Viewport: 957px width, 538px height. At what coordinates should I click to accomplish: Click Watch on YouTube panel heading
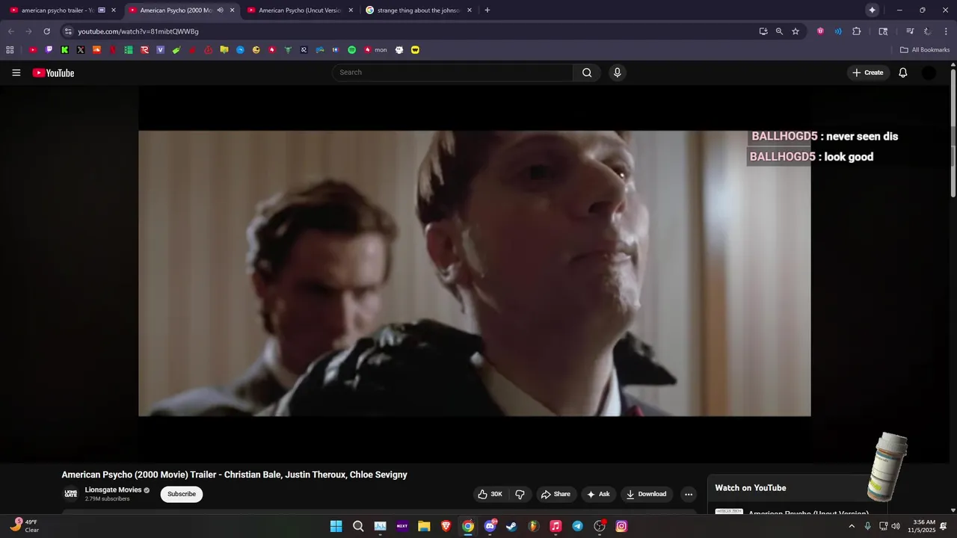click(750, 488)
